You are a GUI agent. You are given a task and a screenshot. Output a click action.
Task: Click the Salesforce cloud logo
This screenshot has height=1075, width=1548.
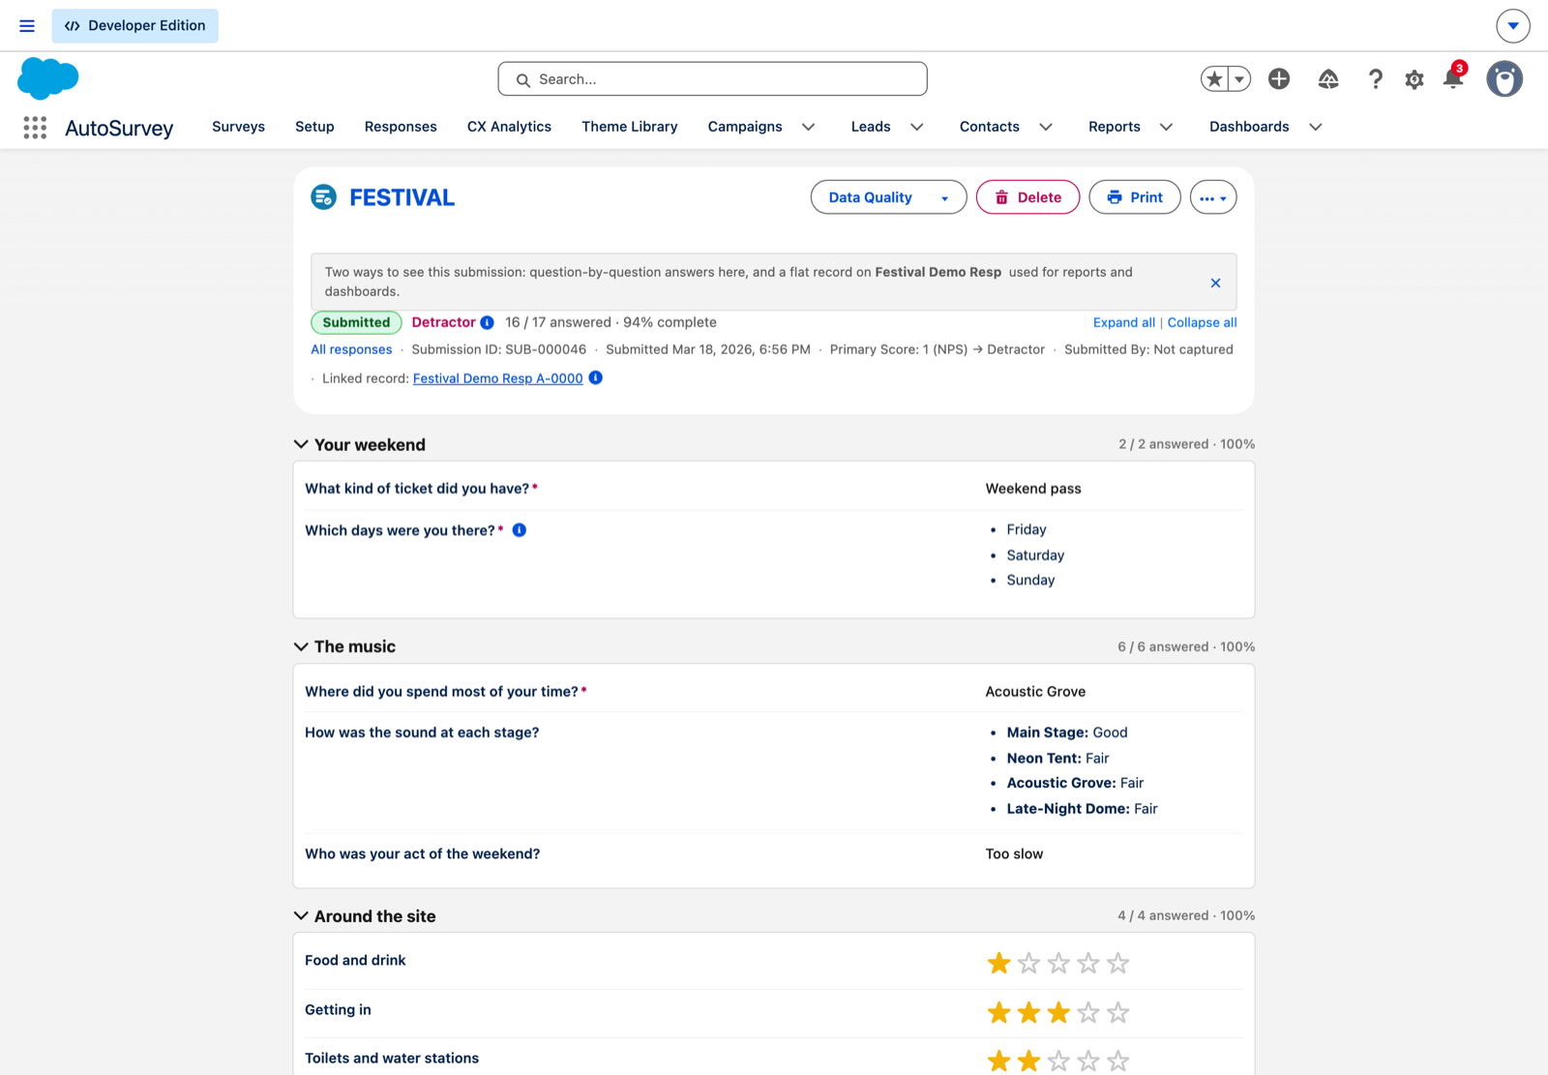pos(47,78)
